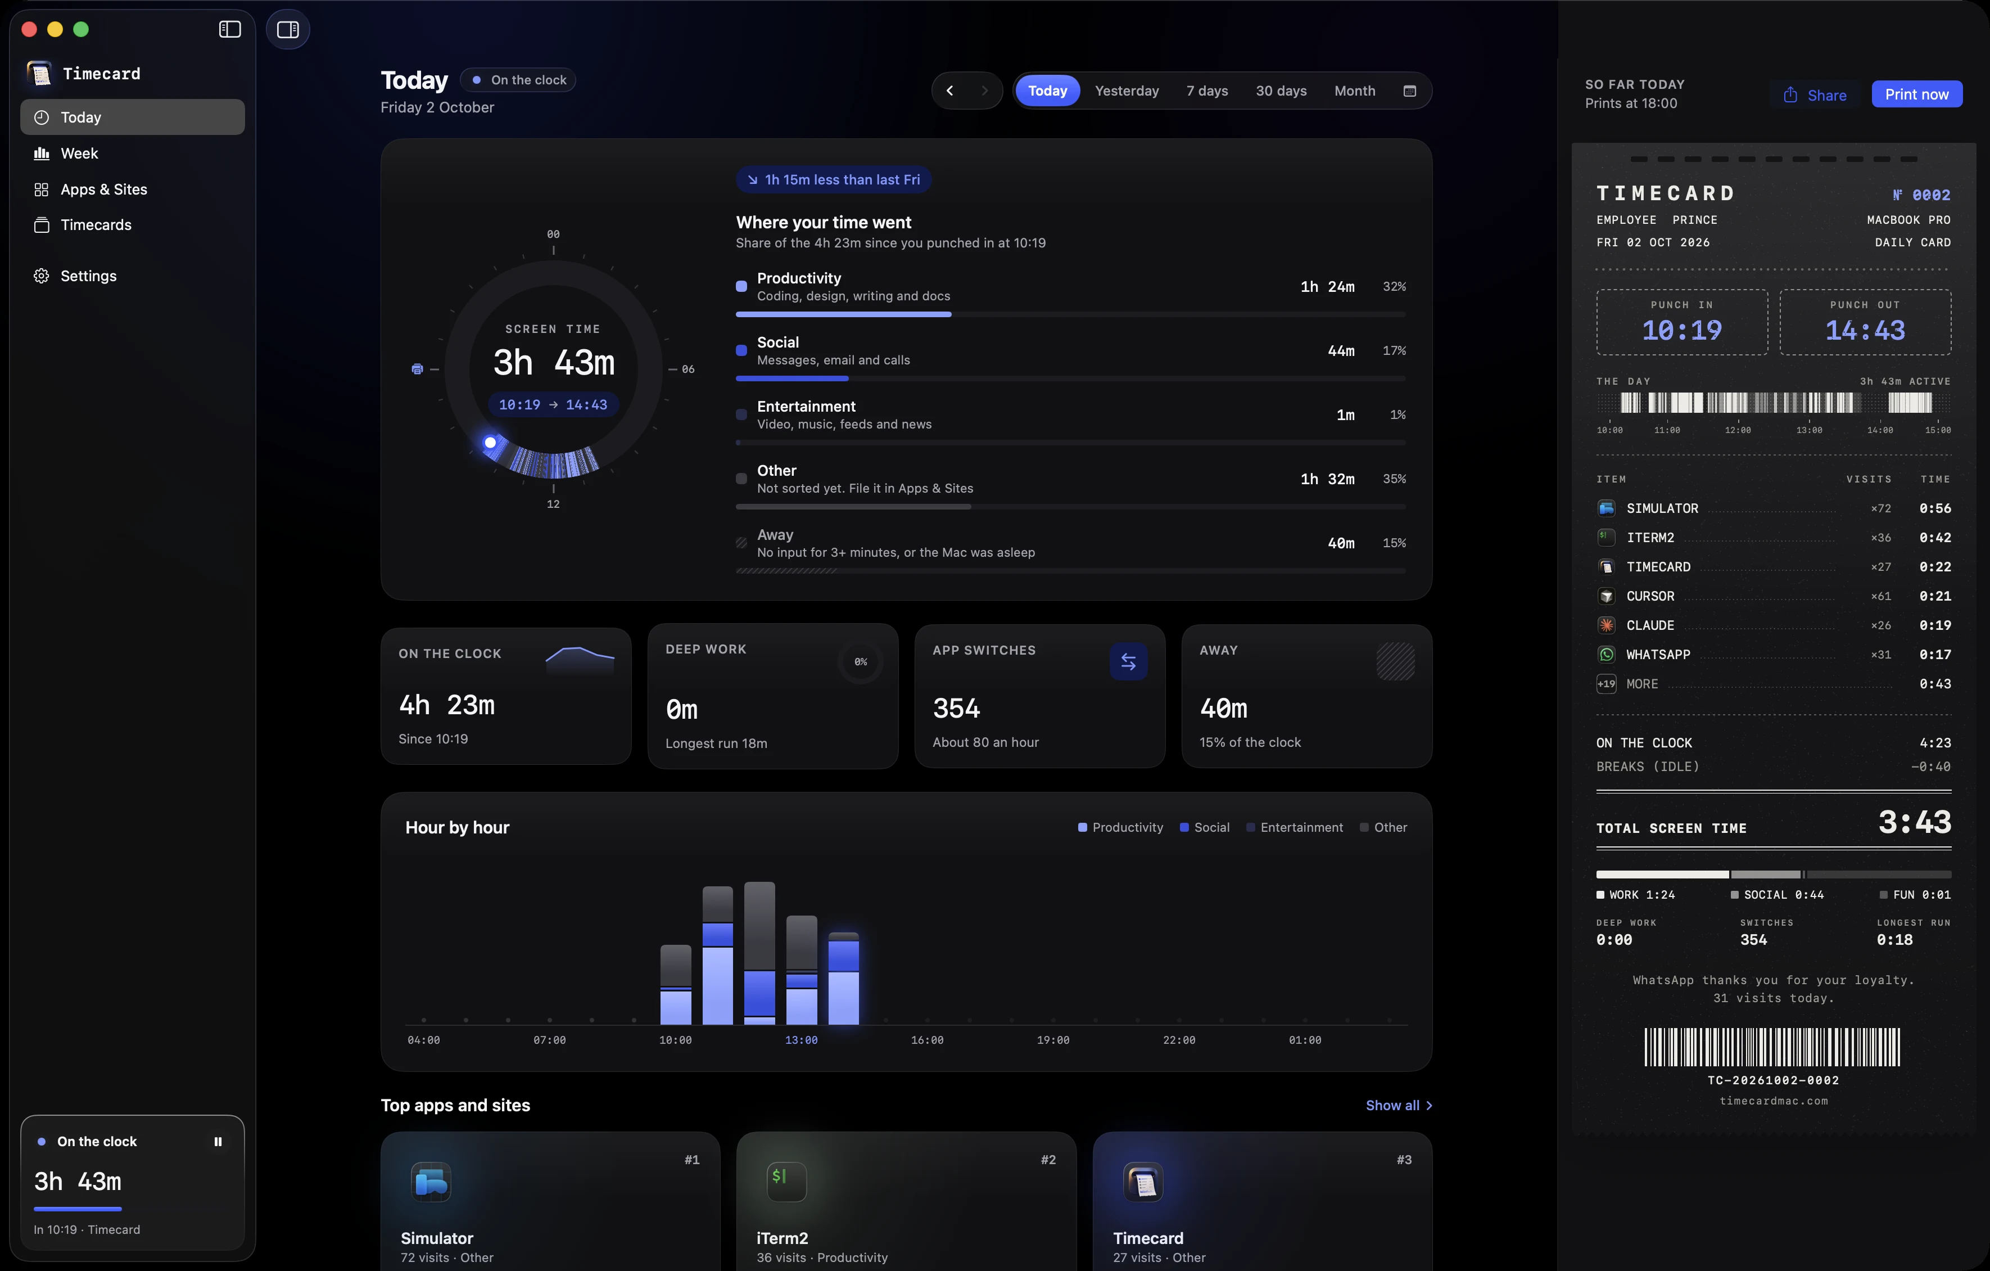Select the 7 days range tab
This screenshot has width=1990, height=1271.
pos(1206,91)
